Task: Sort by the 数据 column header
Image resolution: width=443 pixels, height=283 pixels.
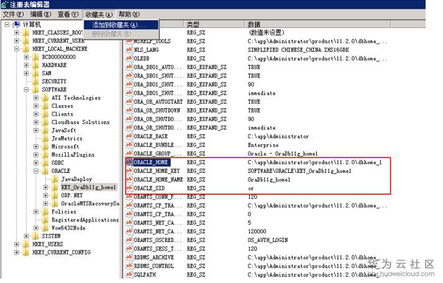Action: pos(318,24)
